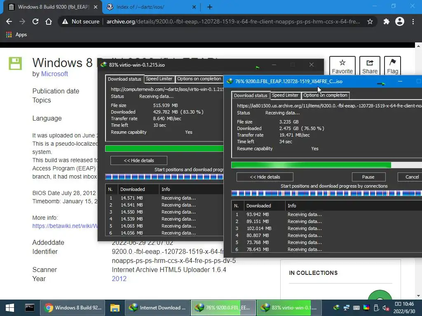Select virtio-win connection row with 14.571 MB
Screen dimensions: 422x316
click(164, 198)
